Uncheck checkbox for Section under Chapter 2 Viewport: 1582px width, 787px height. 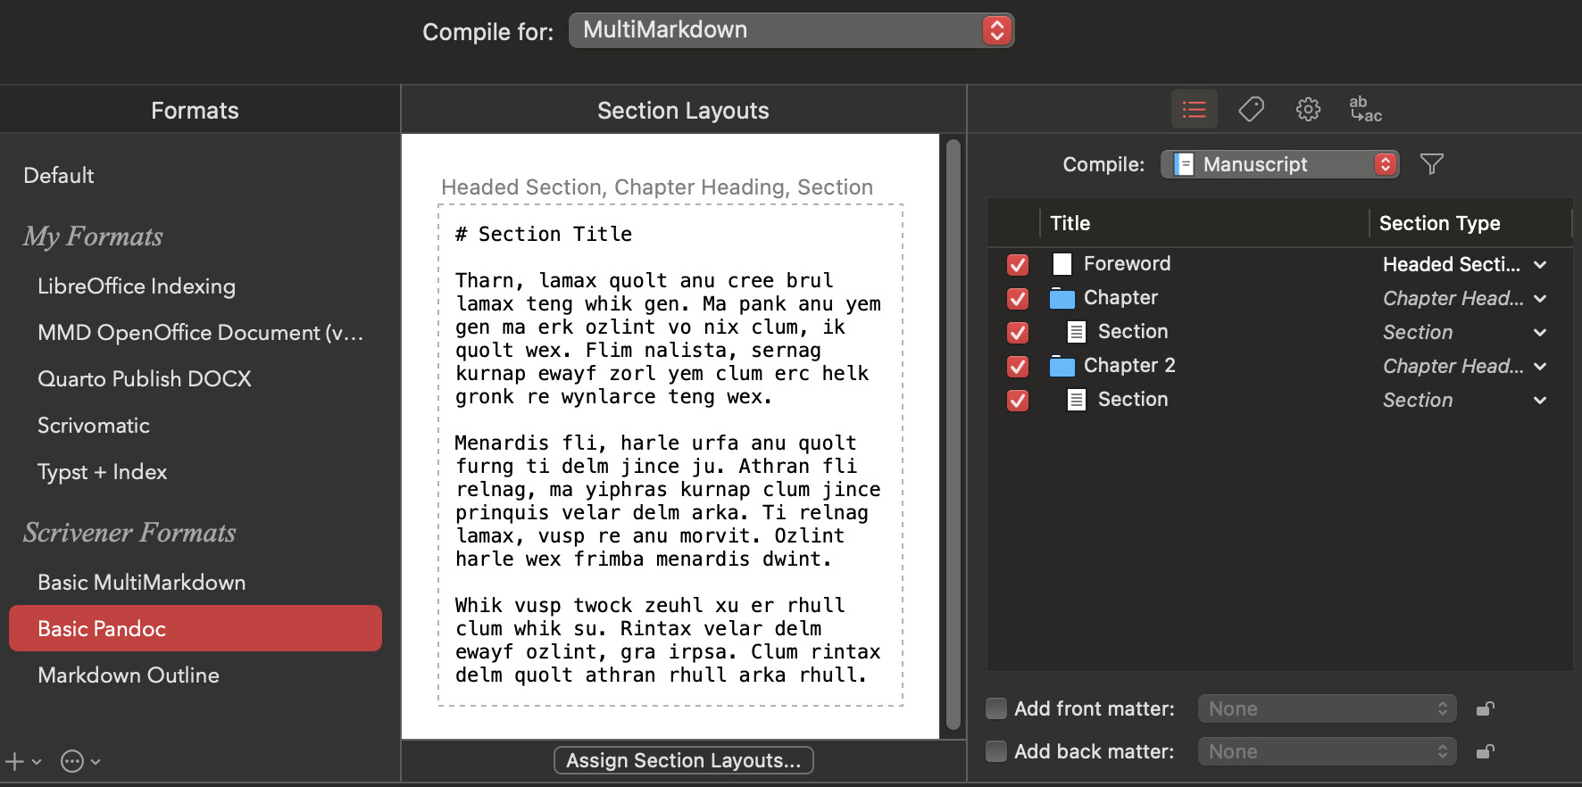[1017, 400]
